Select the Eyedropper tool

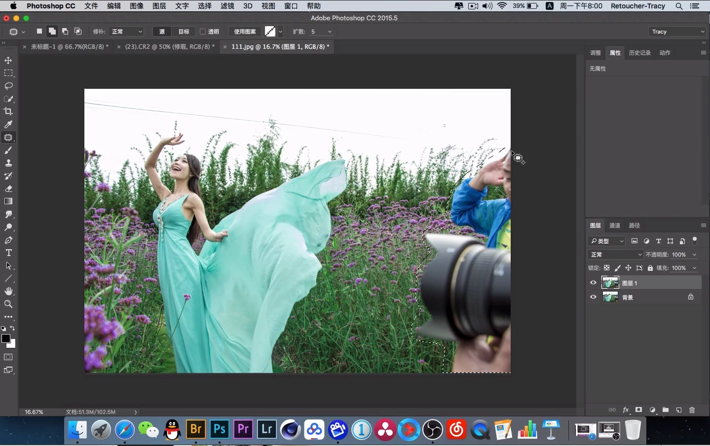(x=8, y=124)
